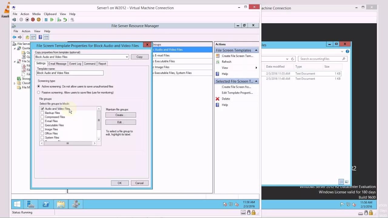Check the Office Files group
This screenshot has height=218, width=388.
coord(42,134)
